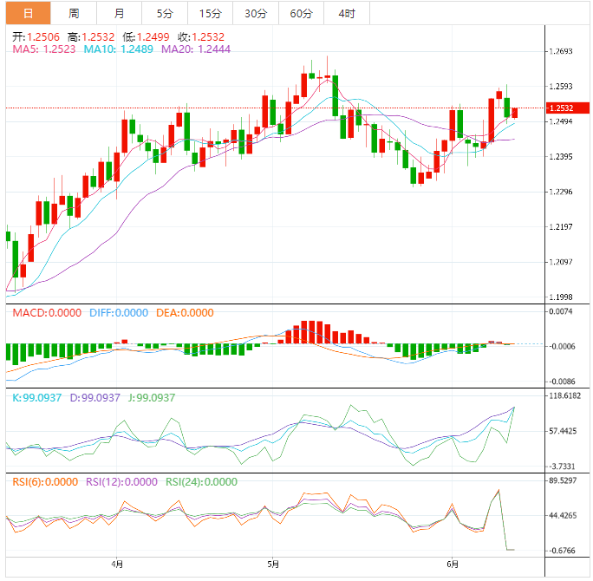The image size is (593, 581).
Task: Open the 月 (monthly) chart tab
Action: (119, 13)
